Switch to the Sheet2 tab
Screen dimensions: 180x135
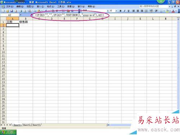pos(27,125)
